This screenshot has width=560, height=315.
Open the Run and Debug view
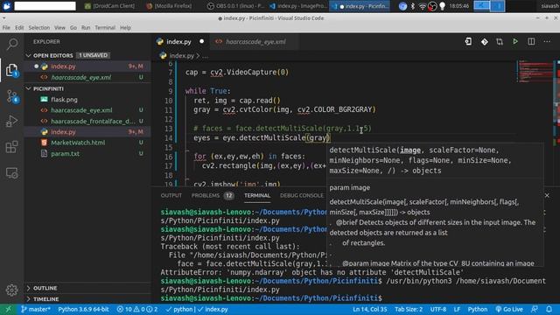click(x=11, y=121)
